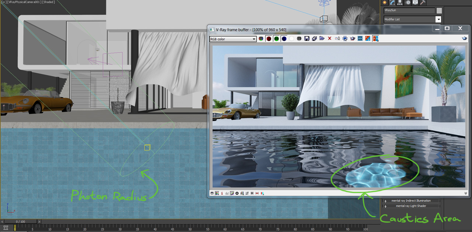Image resolution: width=472 pixels, height=232 pixels.
Task: Expand mental ray Indirect Illumination rollout
Action: click(x=410, y=201)
